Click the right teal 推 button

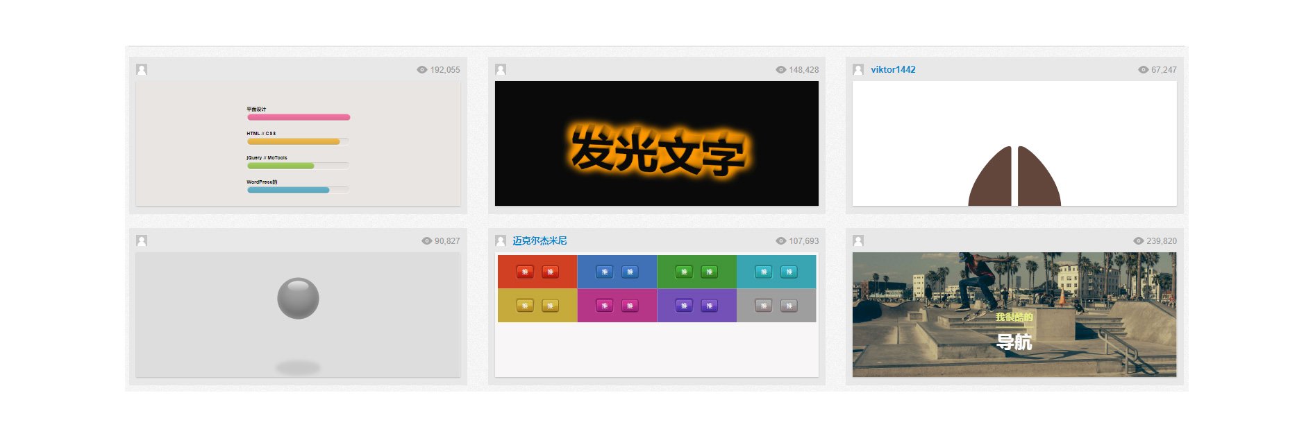[789, 272]
